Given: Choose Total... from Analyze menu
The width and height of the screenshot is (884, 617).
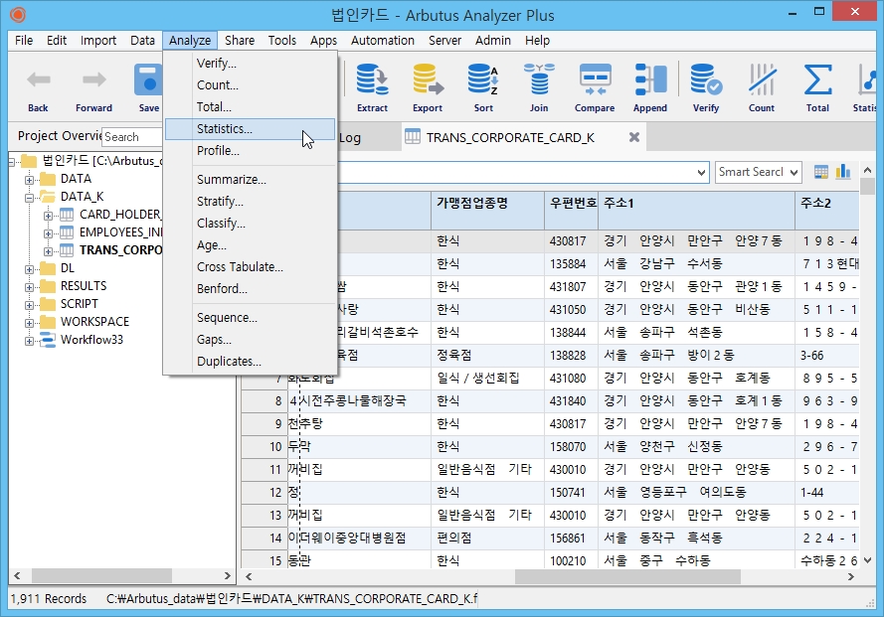Looking at the screenshot, I should (250, 107).
